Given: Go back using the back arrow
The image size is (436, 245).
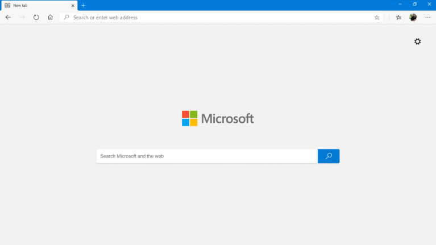Looking at the screenshot, I should click(x=8, y=18).
